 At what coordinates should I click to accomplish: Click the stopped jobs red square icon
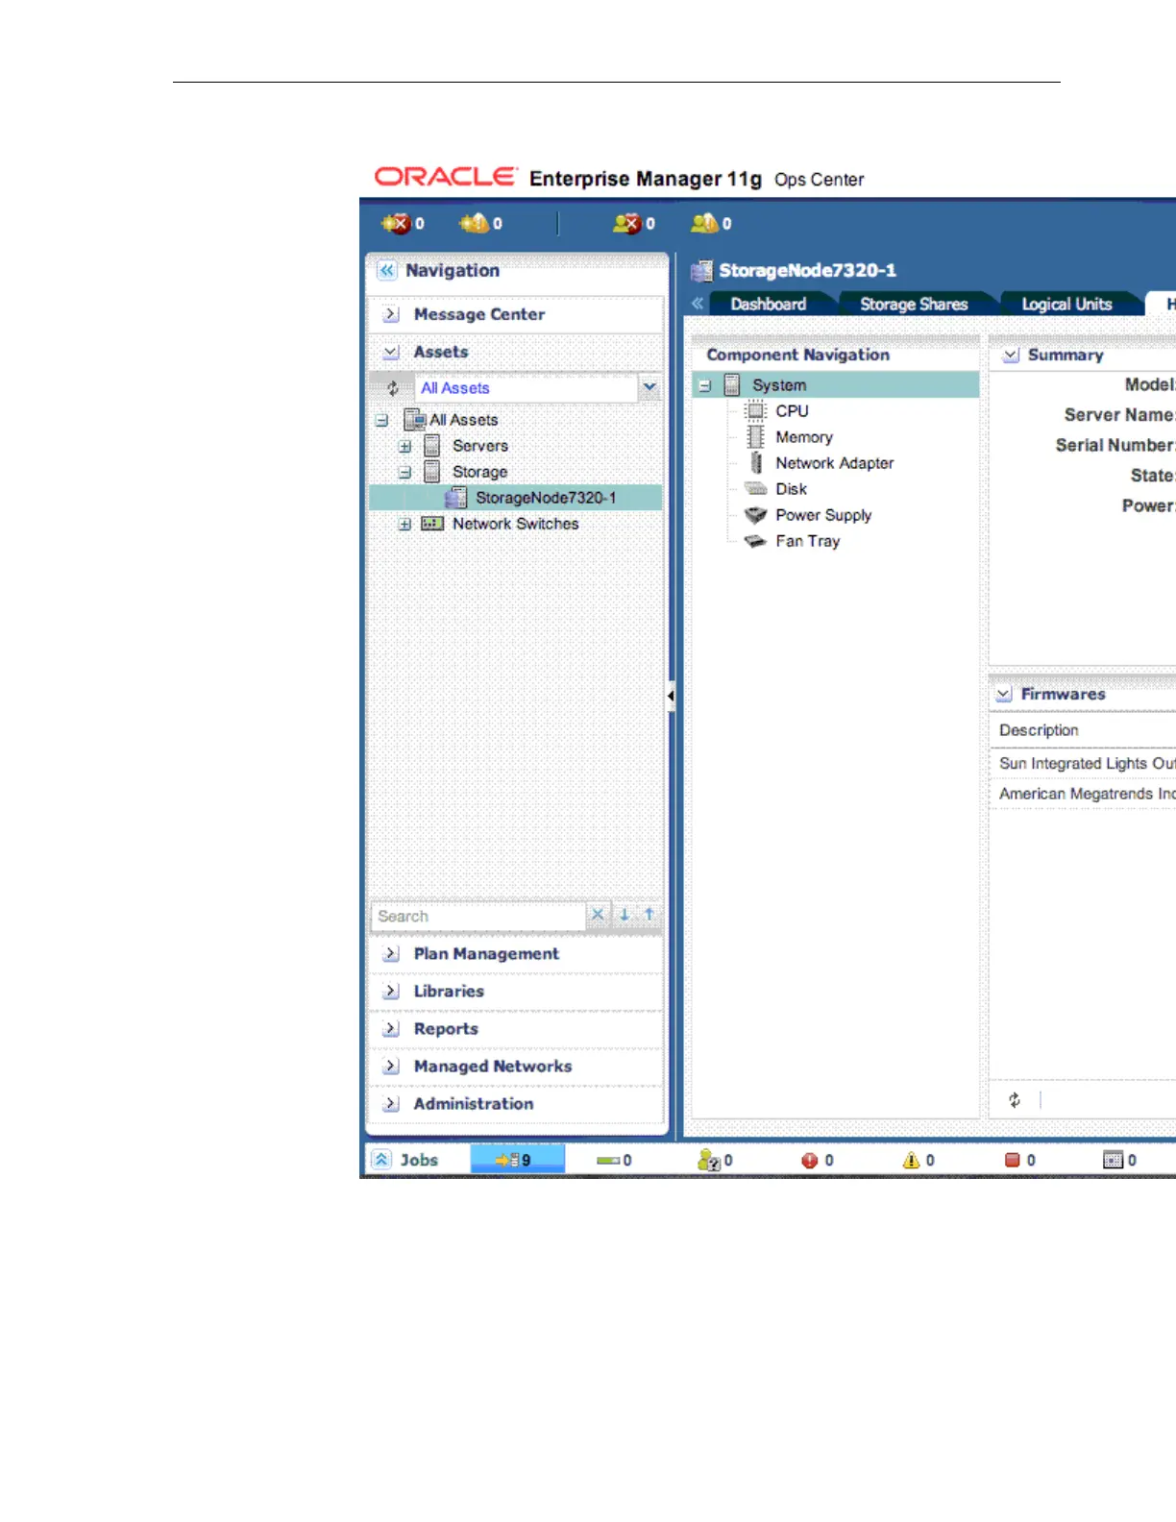(1013, 1161)
